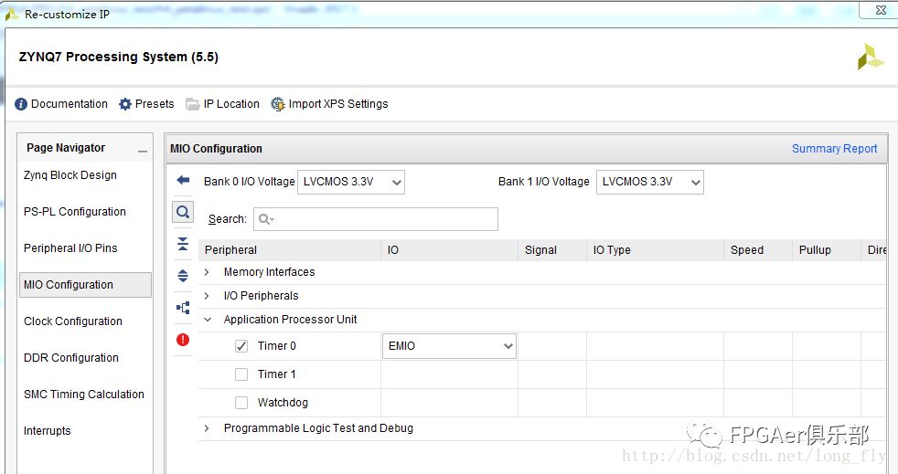Open the Summary Report link
The height and width of the screenshot is (474, 898).
[x=834, y=149]
